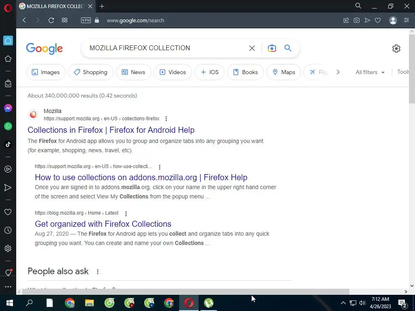Open the Opera flow send icon in toolbar
Image resolution: width=415 pixels, height=311 pixels.
tap(367, 20)
